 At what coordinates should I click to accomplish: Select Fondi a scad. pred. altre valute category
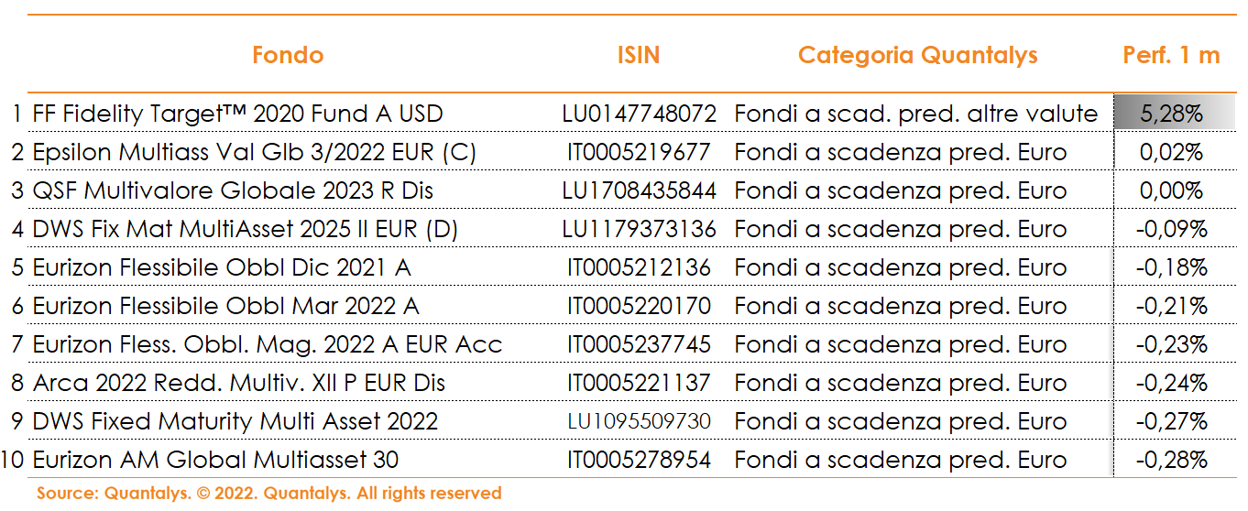(916, 114)
